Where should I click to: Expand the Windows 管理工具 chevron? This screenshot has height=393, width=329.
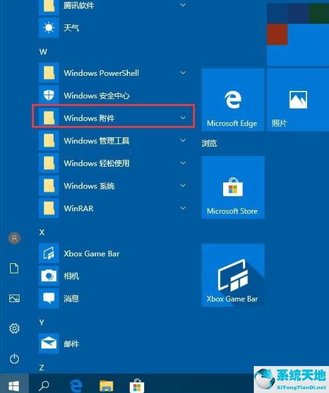(x=183, y=140)
